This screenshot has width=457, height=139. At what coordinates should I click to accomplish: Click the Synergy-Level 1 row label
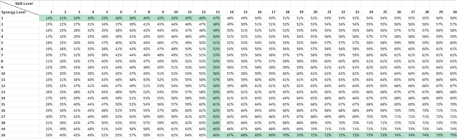[2, 18]
